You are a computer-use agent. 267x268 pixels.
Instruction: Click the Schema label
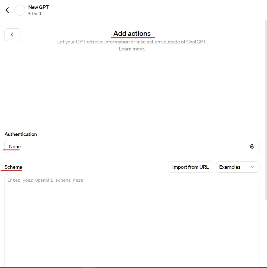(x=13, y=167)
